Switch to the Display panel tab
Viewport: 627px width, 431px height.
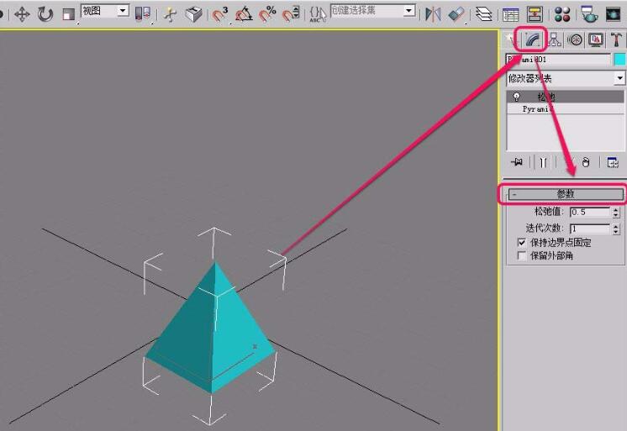pyautogui.click(x=596, y=39)
